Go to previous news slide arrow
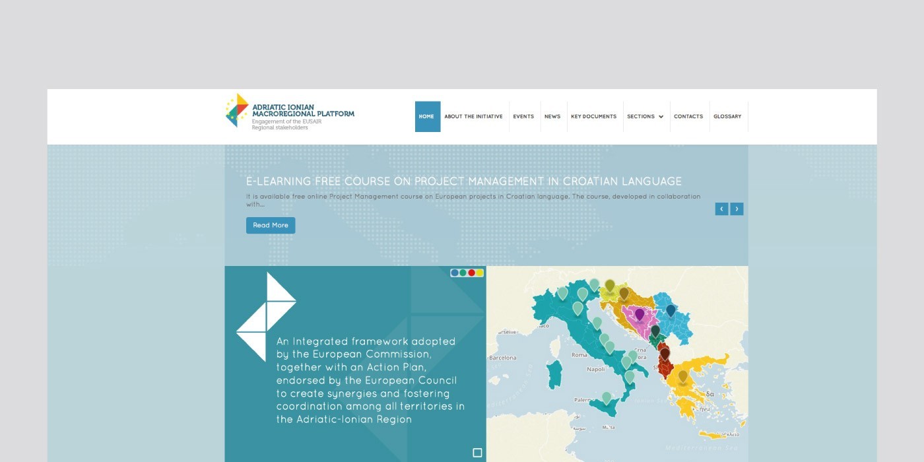This screenshot has height=462, width=924. click(x=721, y=209)
